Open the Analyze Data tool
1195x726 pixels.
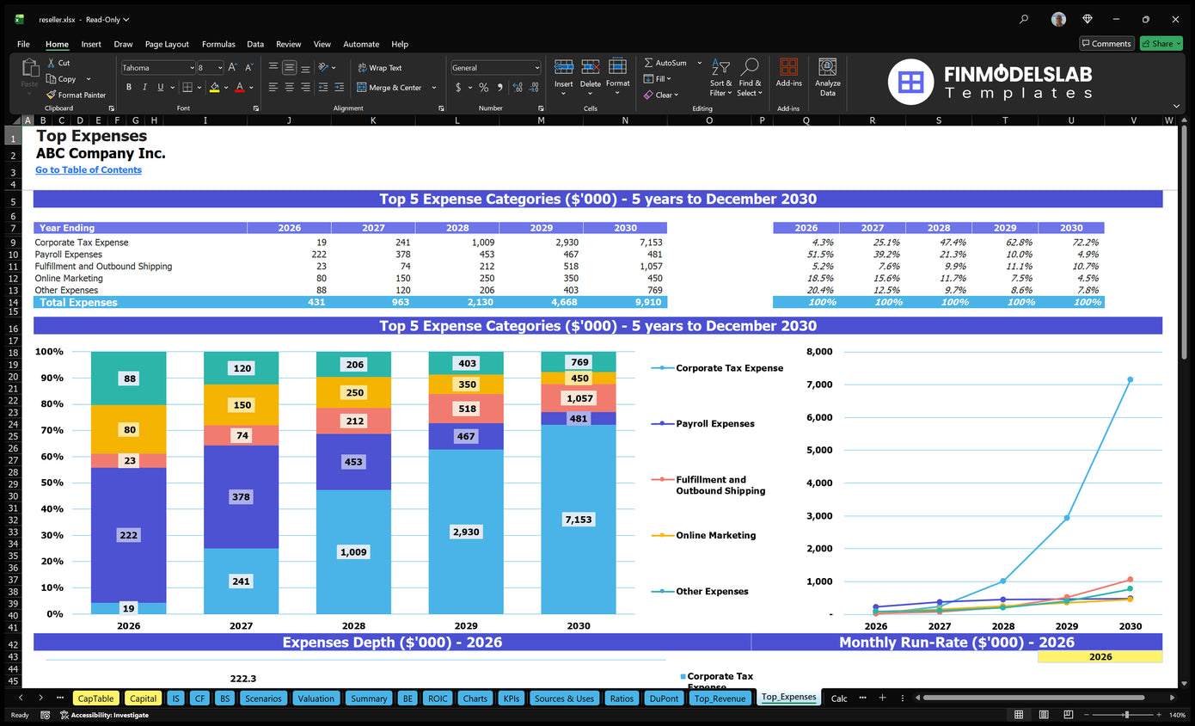tap(827, 76)
